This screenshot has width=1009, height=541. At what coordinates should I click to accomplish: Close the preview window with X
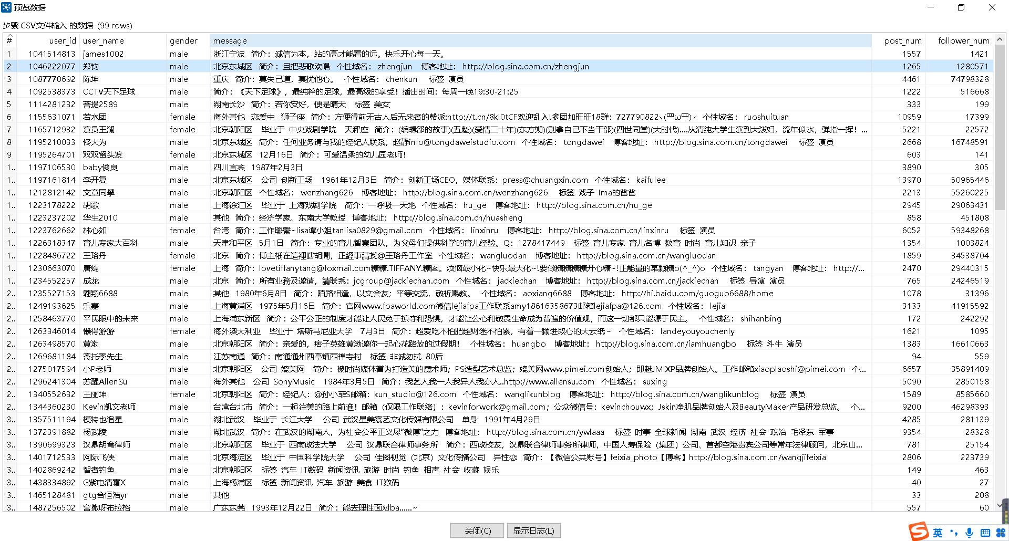(992, 7)
